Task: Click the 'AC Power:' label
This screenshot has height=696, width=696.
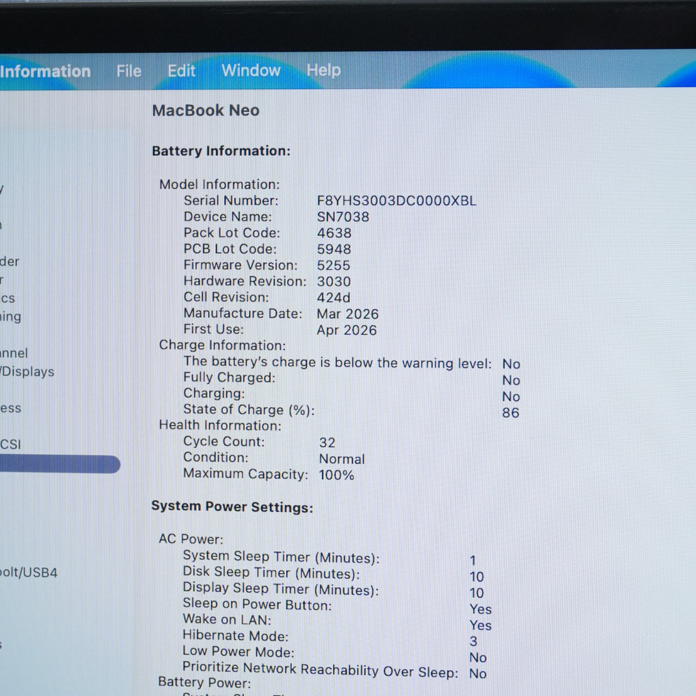Action: tap(191, 539)
